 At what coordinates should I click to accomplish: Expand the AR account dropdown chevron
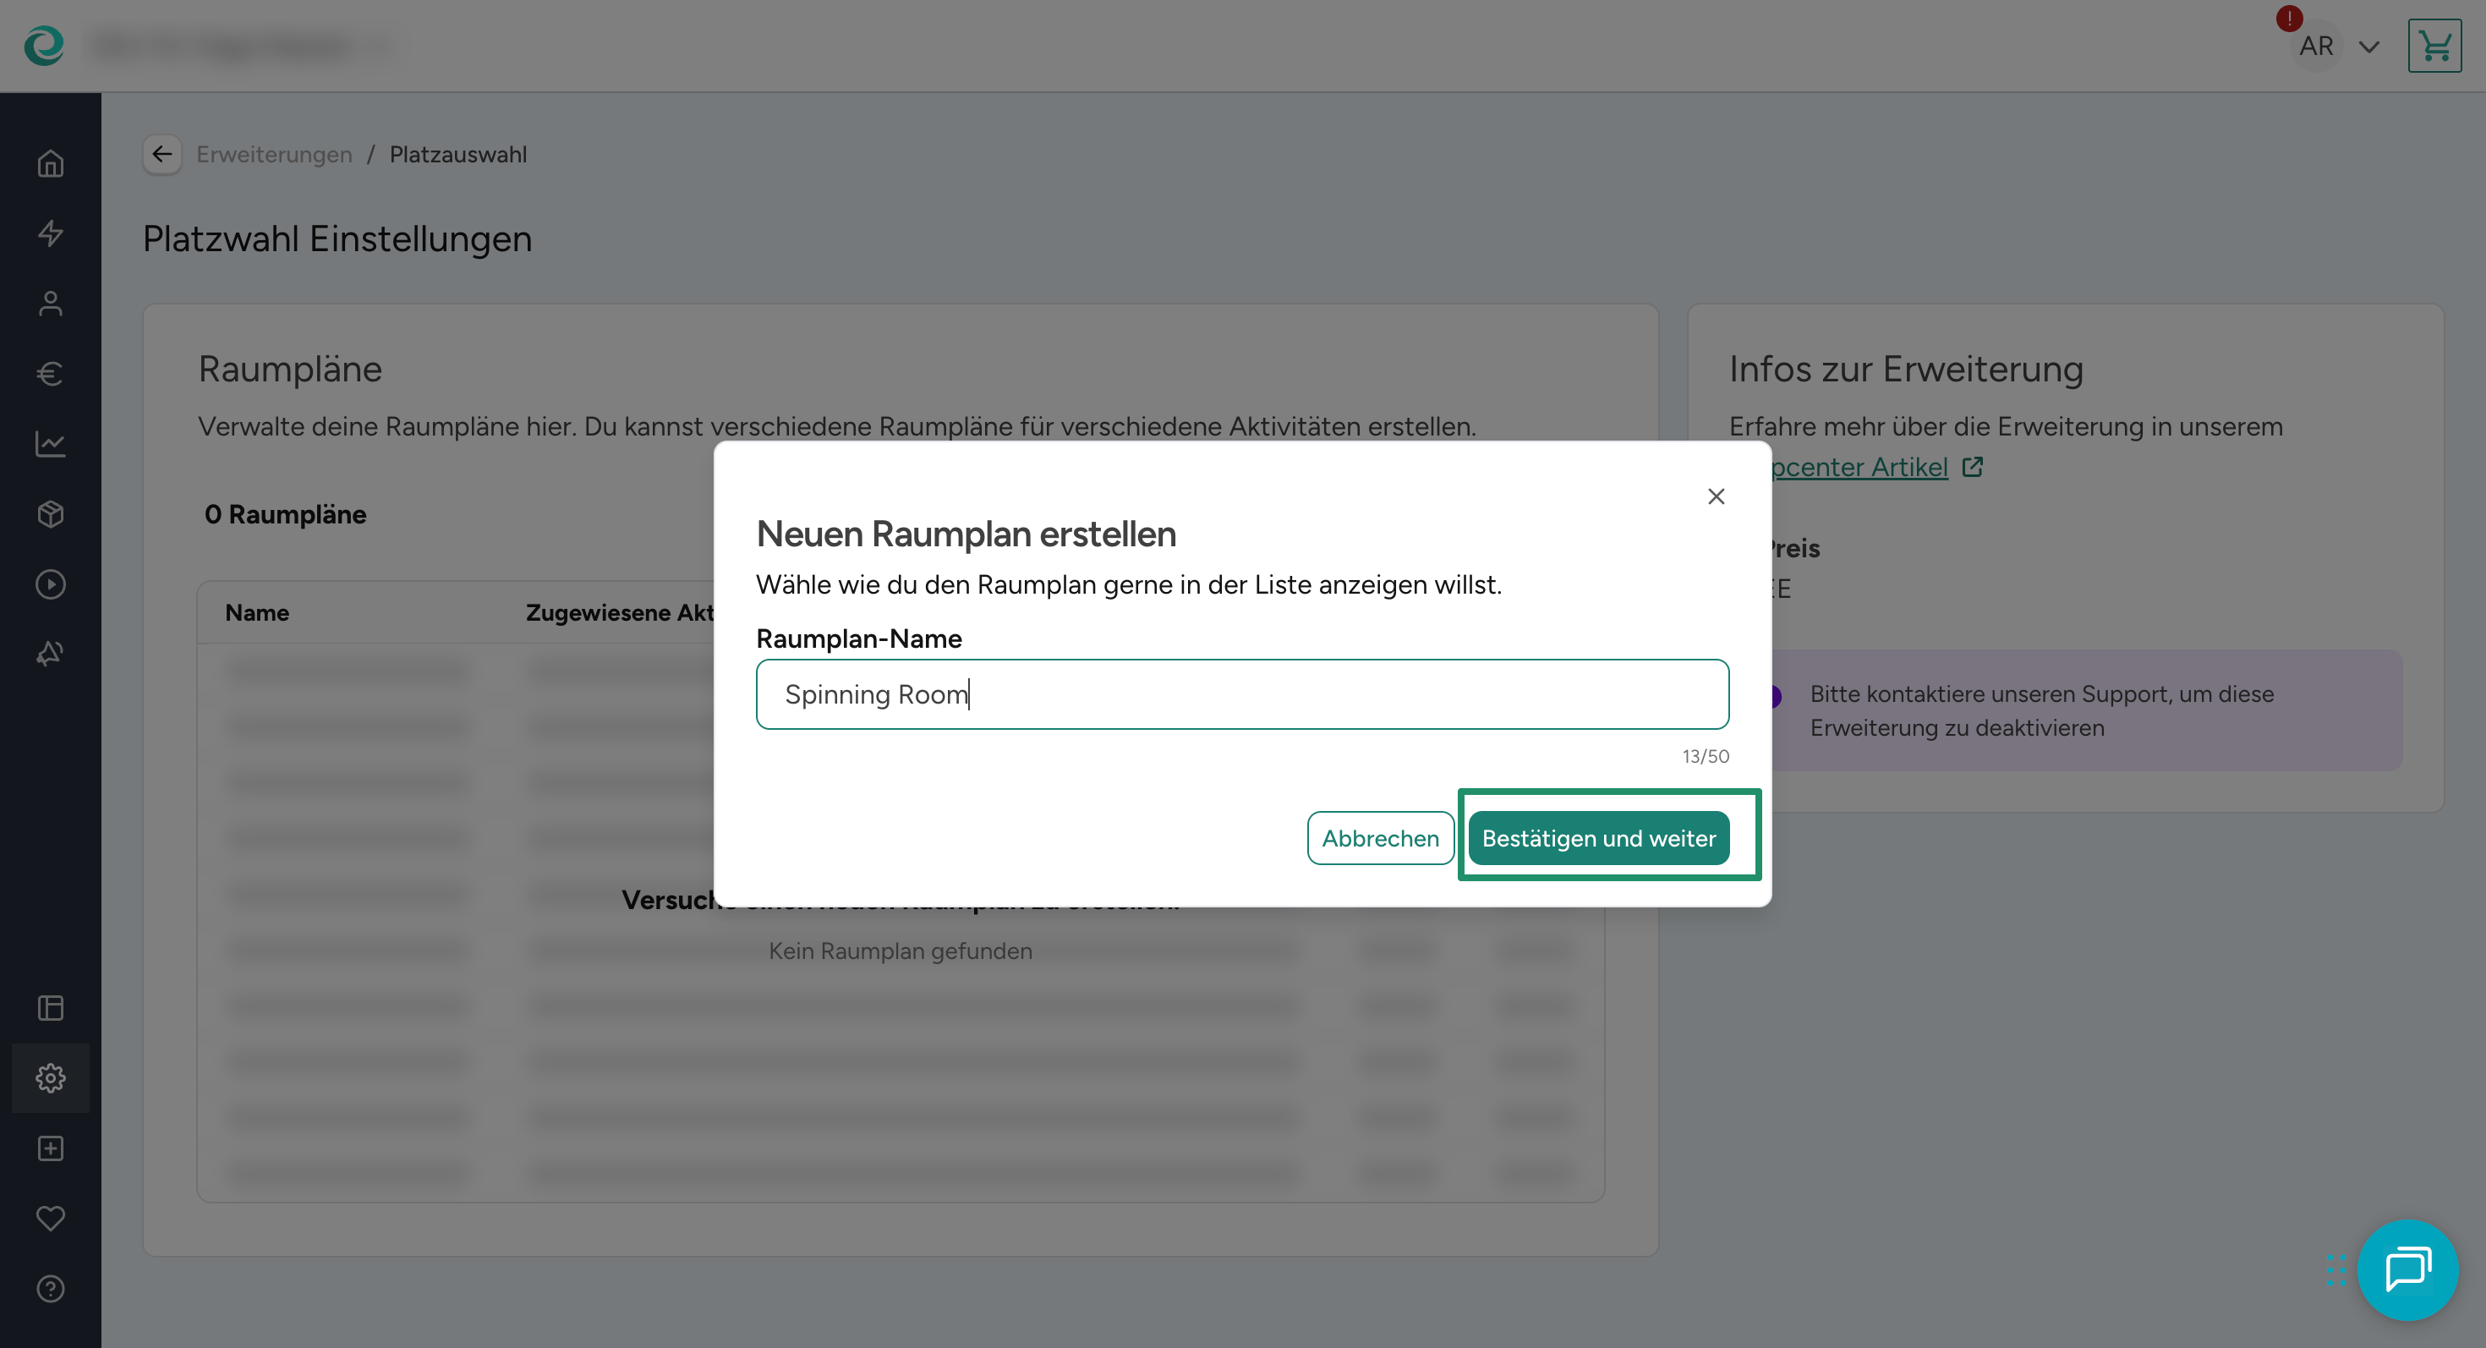coord(2368,47)
